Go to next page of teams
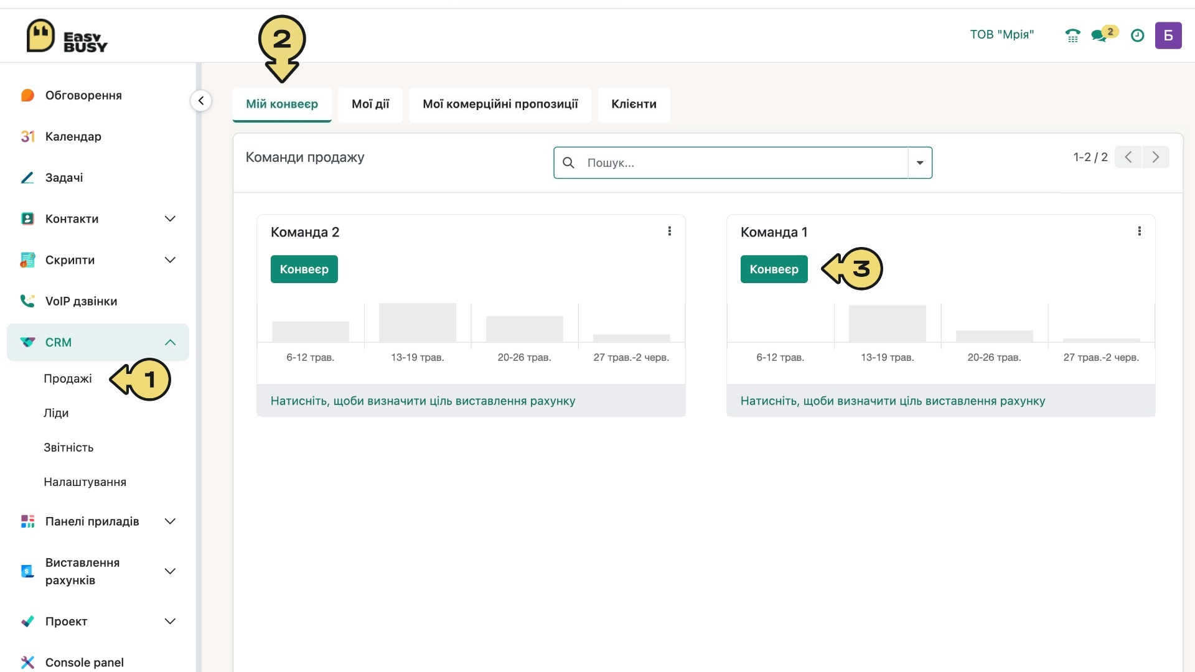1195x672 pixels. click(1156, 157)
